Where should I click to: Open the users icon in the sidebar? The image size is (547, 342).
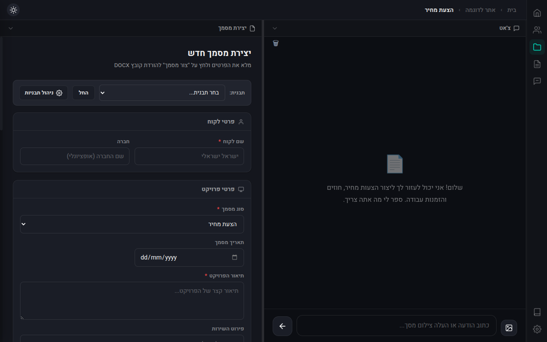click(x=537, y=30)
